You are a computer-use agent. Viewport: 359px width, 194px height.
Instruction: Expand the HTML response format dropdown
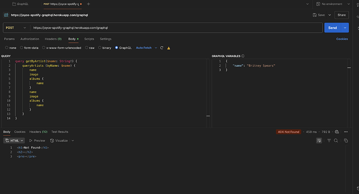[14, 141]
